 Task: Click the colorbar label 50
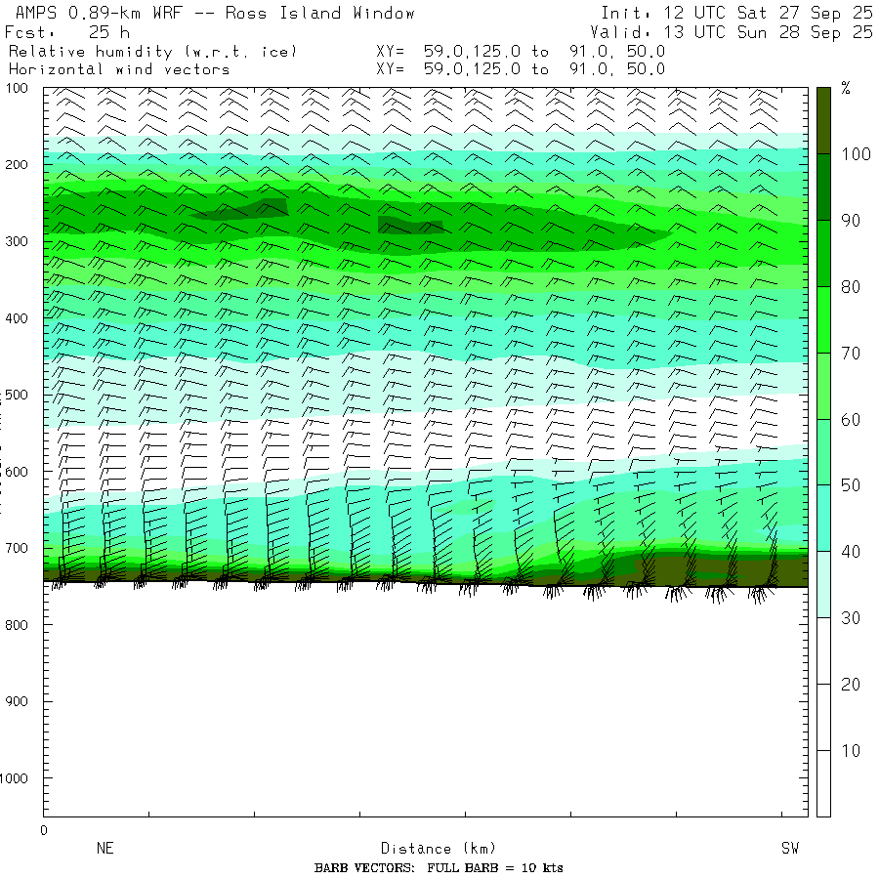click(x=851, y=485)
